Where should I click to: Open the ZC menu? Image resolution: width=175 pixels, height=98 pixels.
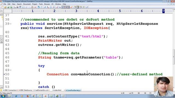[x=52, y=4]
